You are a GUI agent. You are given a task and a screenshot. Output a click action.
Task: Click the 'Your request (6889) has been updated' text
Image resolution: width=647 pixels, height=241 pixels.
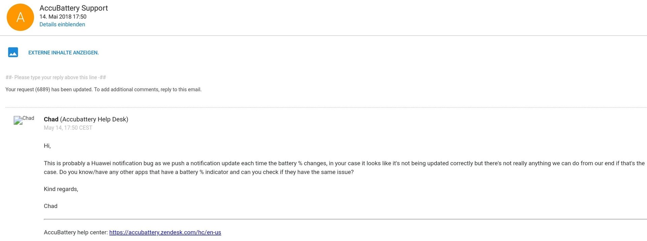[103, 90]
